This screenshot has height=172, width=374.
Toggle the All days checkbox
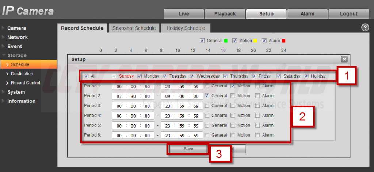86,76
